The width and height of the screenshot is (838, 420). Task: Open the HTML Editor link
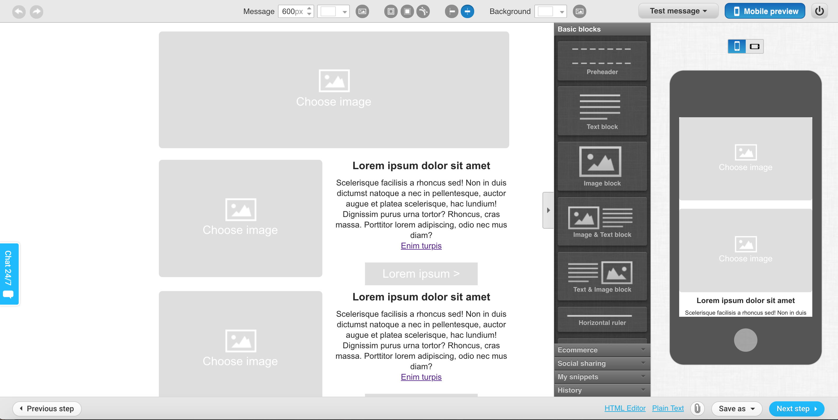[x=625, y=408]
